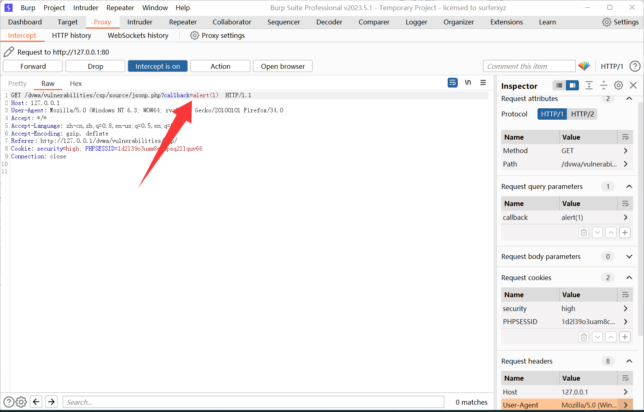
Task: Toggle wrap in query parameters table header
Action: click(625, 204)
